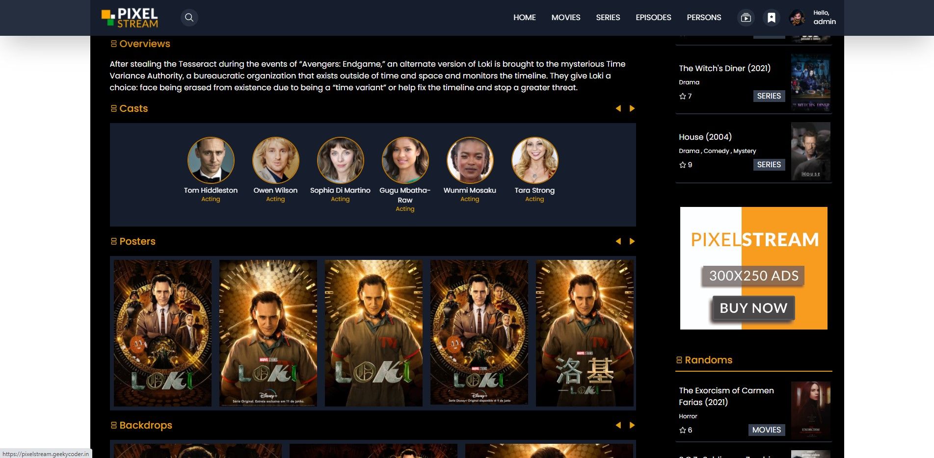Click Gugu Mbatha-Raw's portrait photo

pyautogui.click(x=405, y=160)
